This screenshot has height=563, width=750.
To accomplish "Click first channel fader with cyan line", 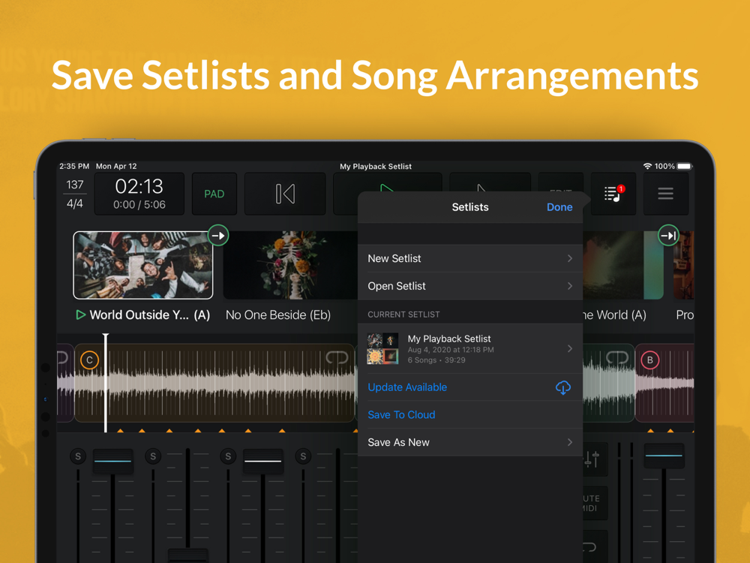I will pyautogui.click(x=113, y=461).
